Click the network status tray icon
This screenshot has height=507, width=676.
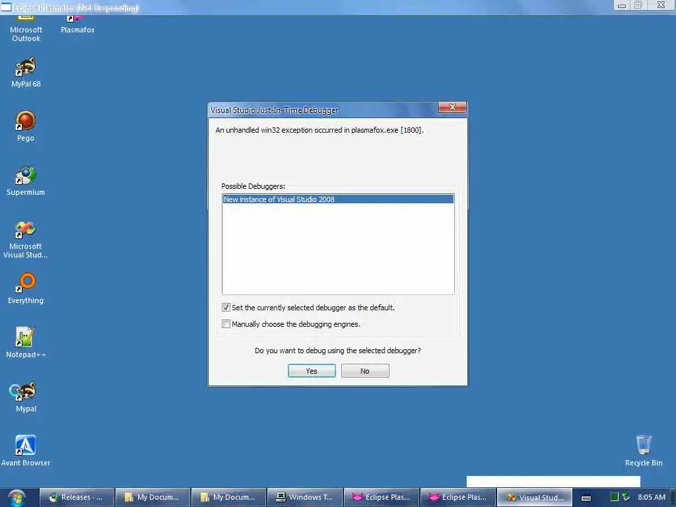pyautogui.click(x=626, y=496)
